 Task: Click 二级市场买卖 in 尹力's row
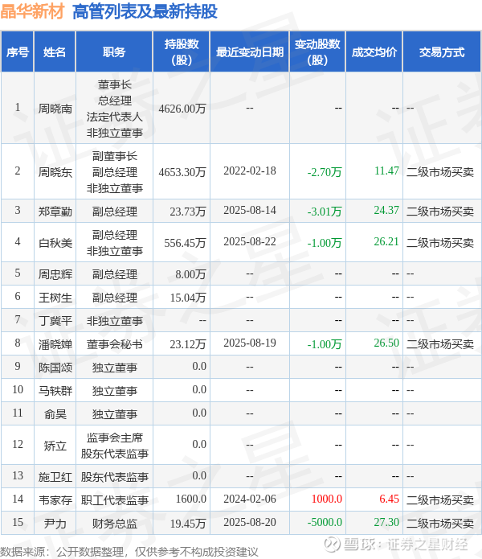click(440, 524)
